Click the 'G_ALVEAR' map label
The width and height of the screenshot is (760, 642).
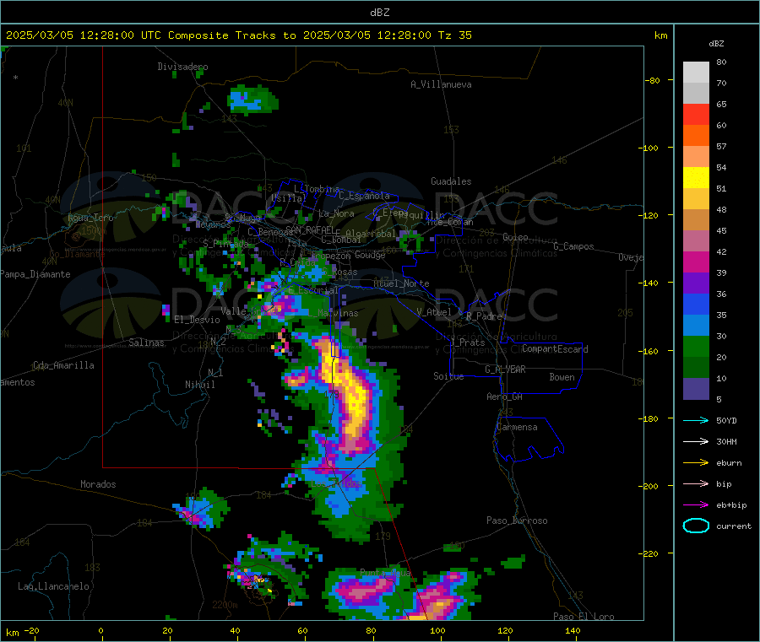tap(505, 370)
